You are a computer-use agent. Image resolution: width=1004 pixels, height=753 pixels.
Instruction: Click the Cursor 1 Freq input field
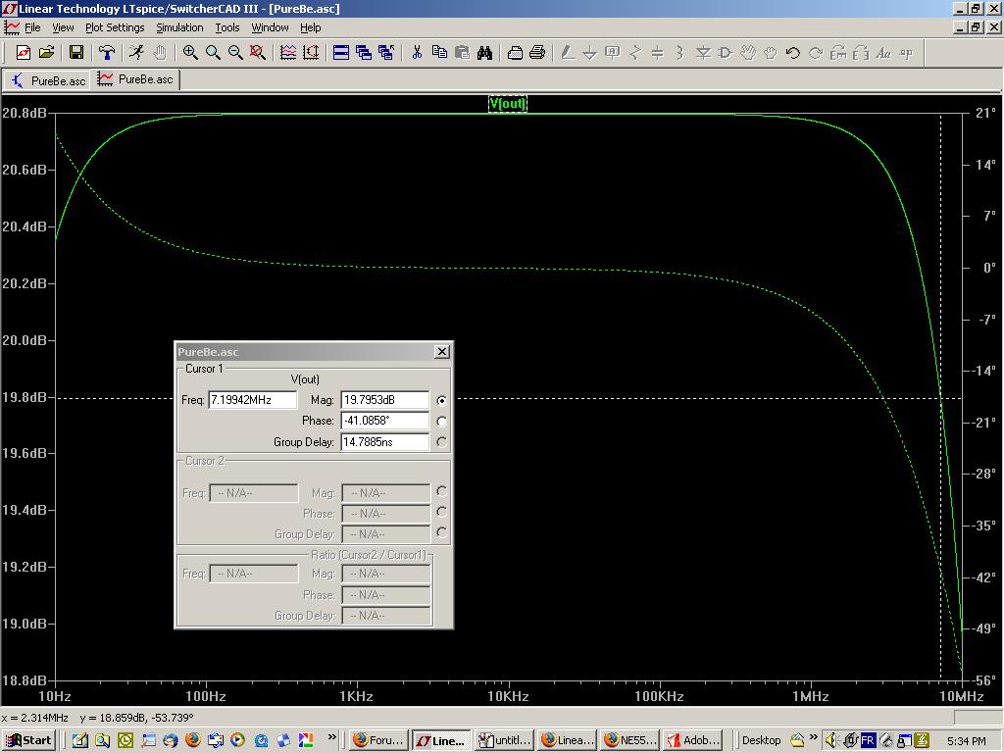[x=252, y=400]
